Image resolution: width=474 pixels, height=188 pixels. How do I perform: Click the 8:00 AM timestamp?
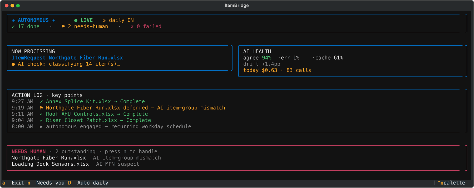pos(22,127)
